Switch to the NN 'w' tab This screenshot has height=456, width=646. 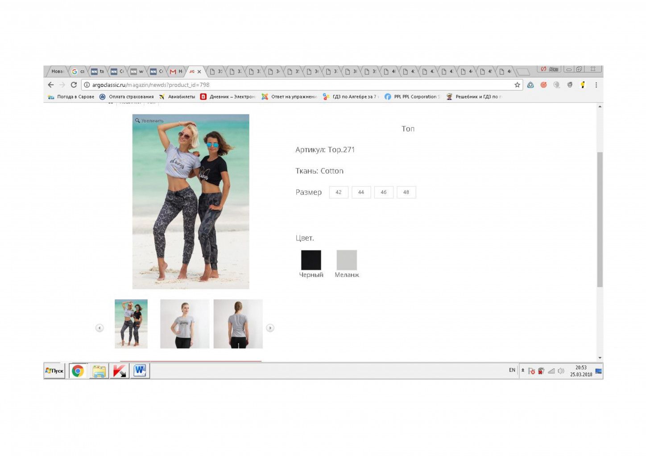click(x=137, y=71)
